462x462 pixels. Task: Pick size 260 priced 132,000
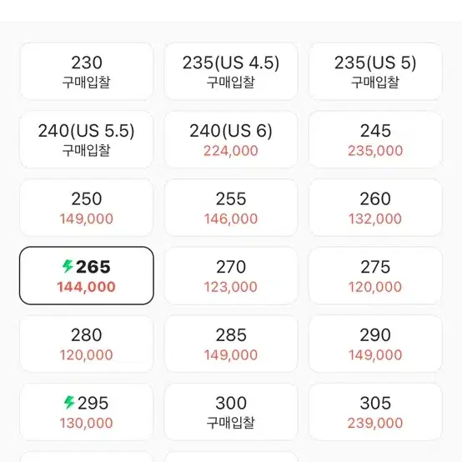(375, 208)
